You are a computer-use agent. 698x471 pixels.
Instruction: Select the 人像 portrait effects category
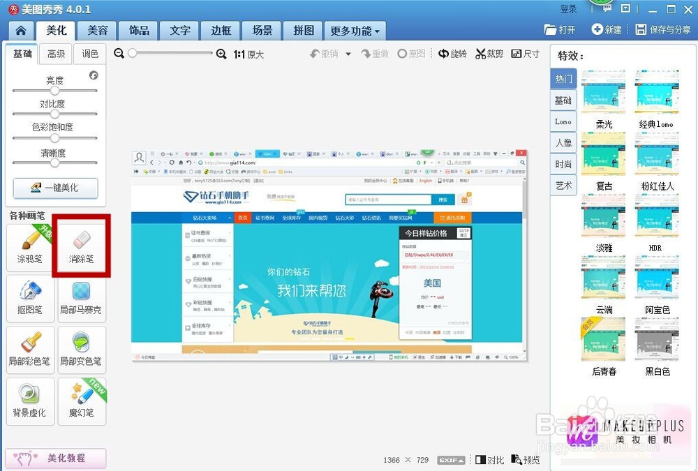pos(563,143)
